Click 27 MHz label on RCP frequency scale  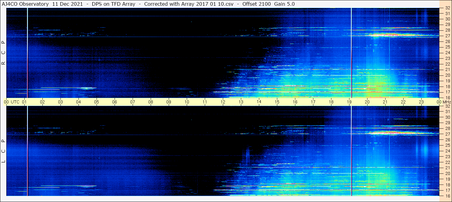[x=447, y=36]
